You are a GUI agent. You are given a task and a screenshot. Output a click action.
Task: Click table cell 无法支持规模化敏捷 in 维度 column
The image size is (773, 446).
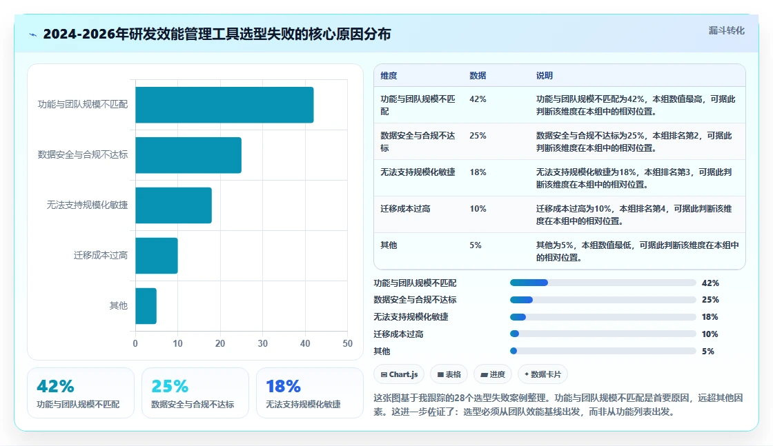coord(418,172)
